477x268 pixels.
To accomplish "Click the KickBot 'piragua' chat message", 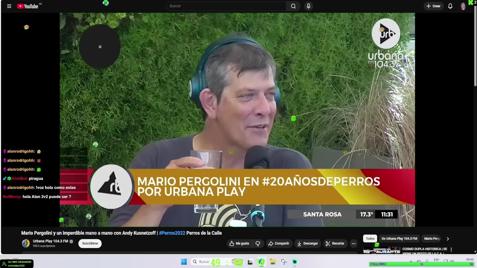I will click(x=36, y=179).
